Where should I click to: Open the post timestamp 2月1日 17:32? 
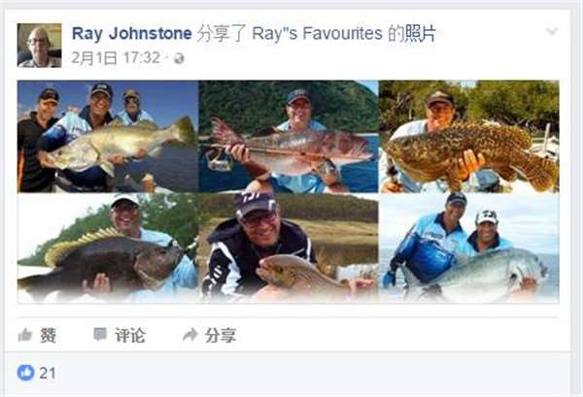(116, 58)
